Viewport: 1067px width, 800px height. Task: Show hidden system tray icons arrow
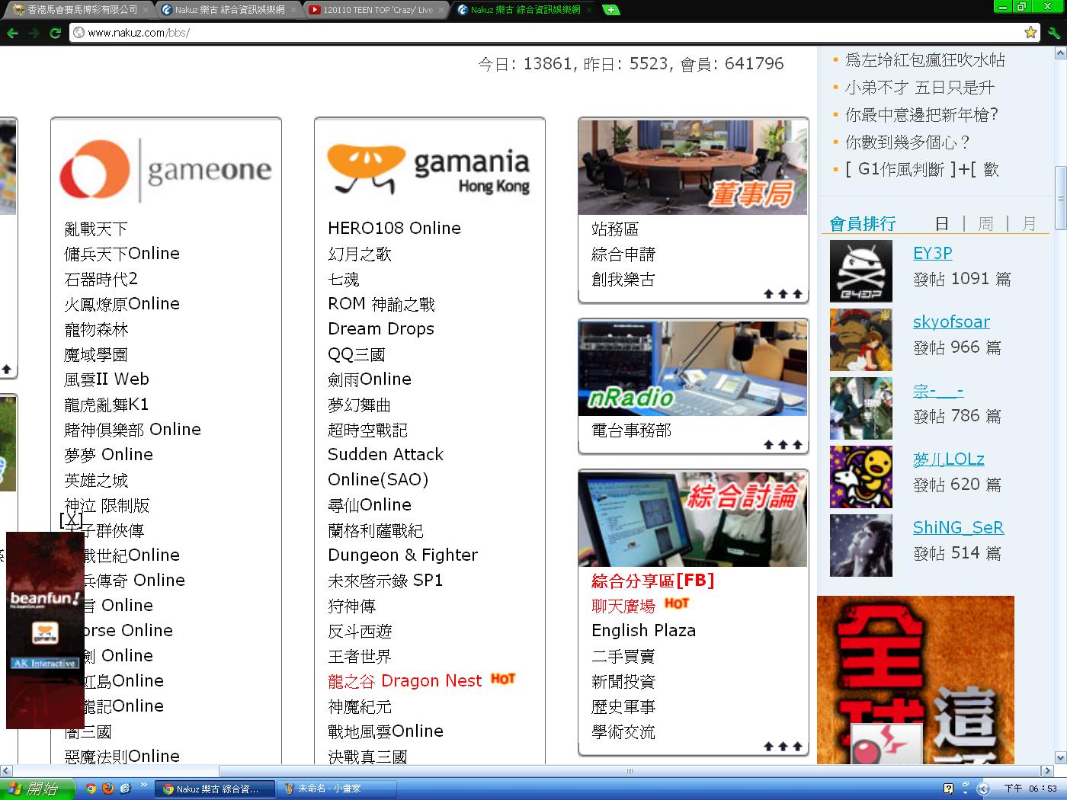[983, 789]
